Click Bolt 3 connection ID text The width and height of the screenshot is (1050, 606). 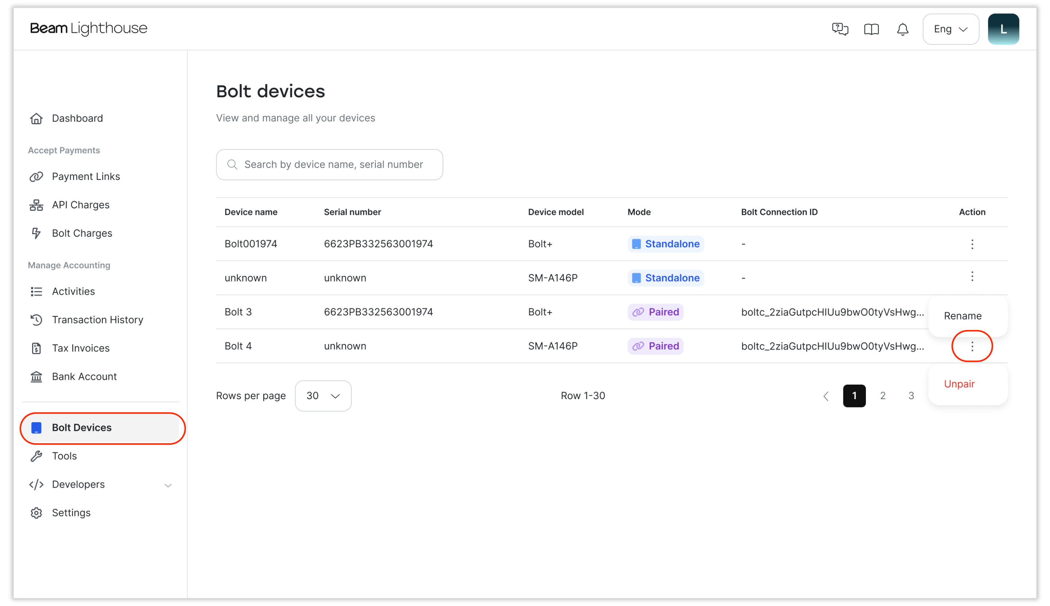point(832,312)
